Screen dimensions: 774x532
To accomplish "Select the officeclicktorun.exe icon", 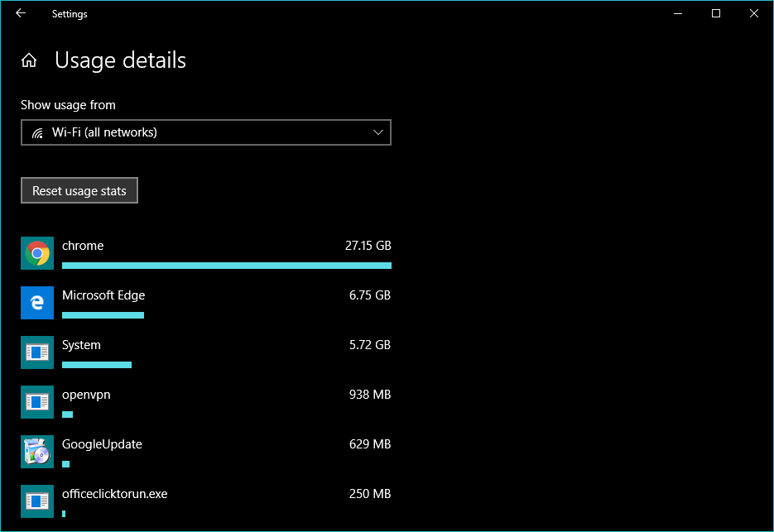I will coord(36,501).
